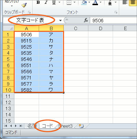This screenshot has width=137, height=139.
Task: Click the Name Box showing 文字コード表
Action: coord(31,21)
